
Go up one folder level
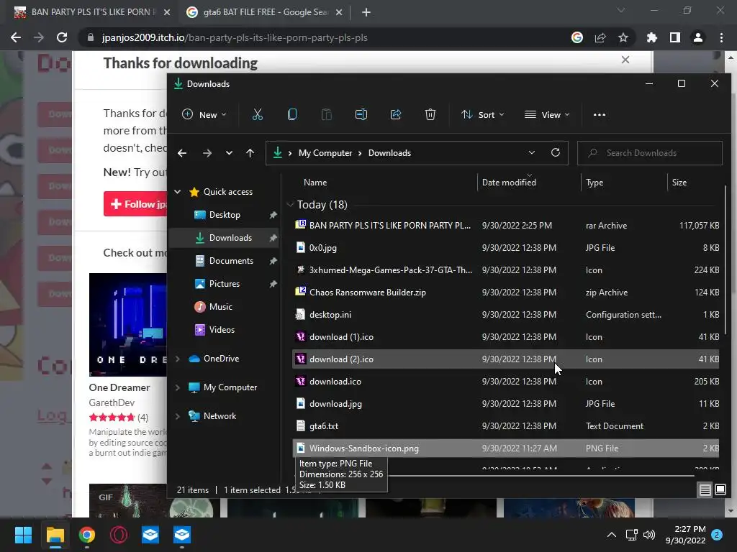coord(250,153)
